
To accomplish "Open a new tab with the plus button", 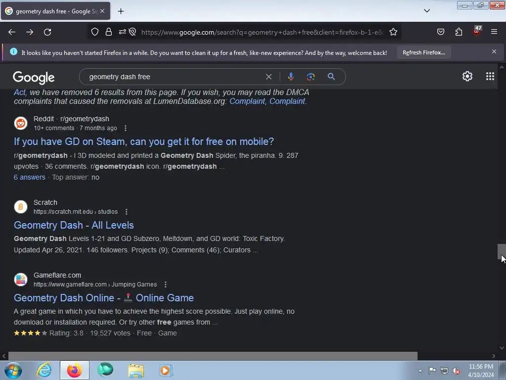I will 121,11.
